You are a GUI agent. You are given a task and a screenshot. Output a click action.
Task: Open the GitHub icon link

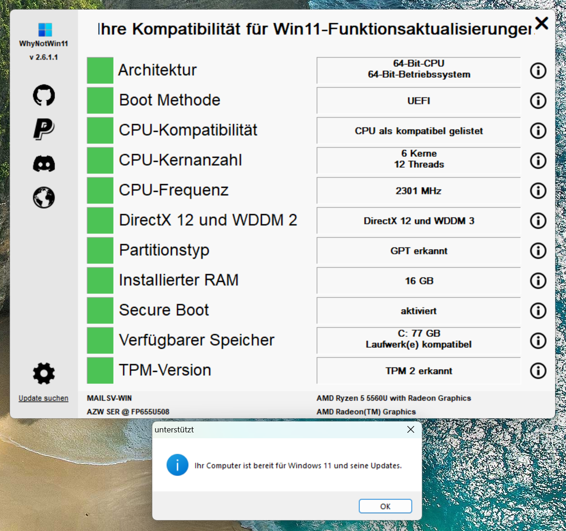[44, 95]
